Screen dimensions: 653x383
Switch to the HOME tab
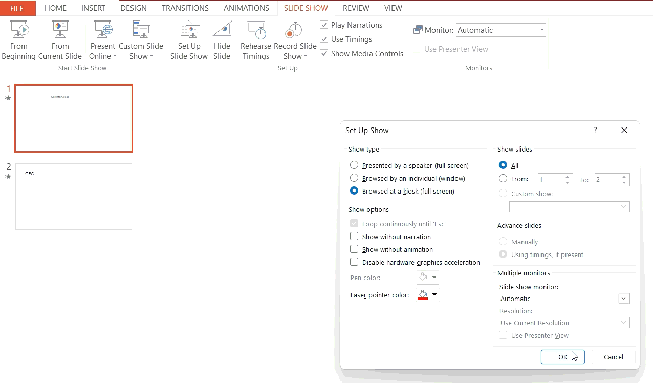click(56, 8)
